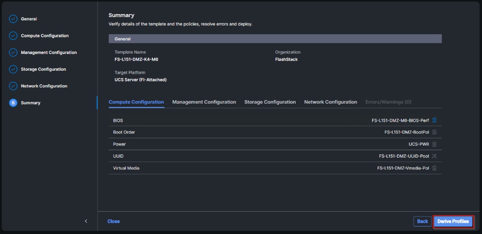Go to Management Configuration wizard step

tap(48, 53)
